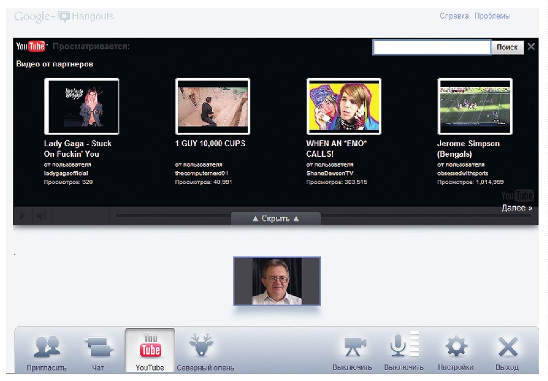The image size is (548, 381).
Task: Select the 1 GUY 10,000 CUPS thumbnail
Action: tap(213, 106)
